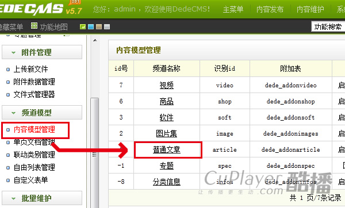
Task: Open the 分类信息 channel model
Action: [167, 182]
